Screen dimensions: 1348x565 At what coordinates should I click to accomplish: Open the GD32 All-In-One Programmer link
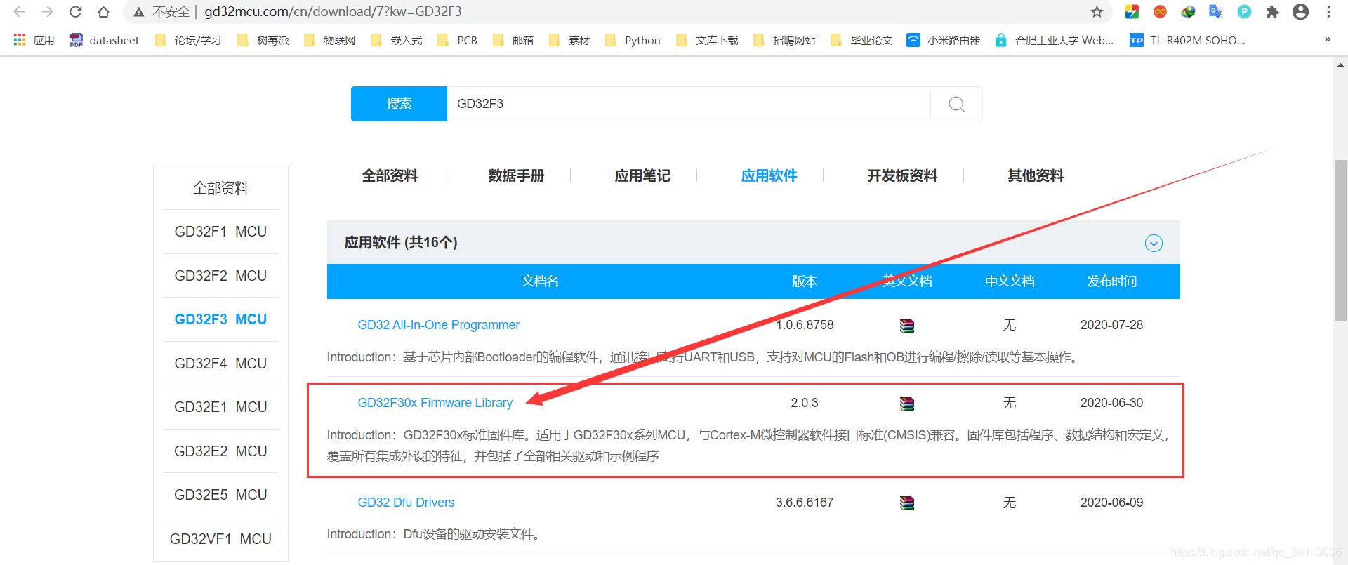(x=438, y=325)
